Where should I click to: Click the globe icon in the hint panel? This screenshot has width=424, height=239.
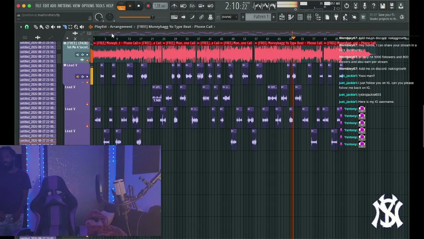402,17
